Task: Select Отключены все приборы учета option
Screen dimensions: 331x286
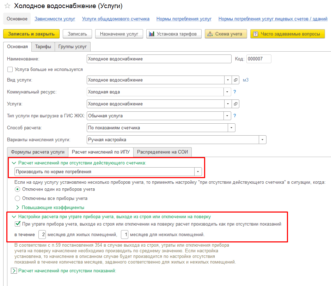Action: [18, 199]
